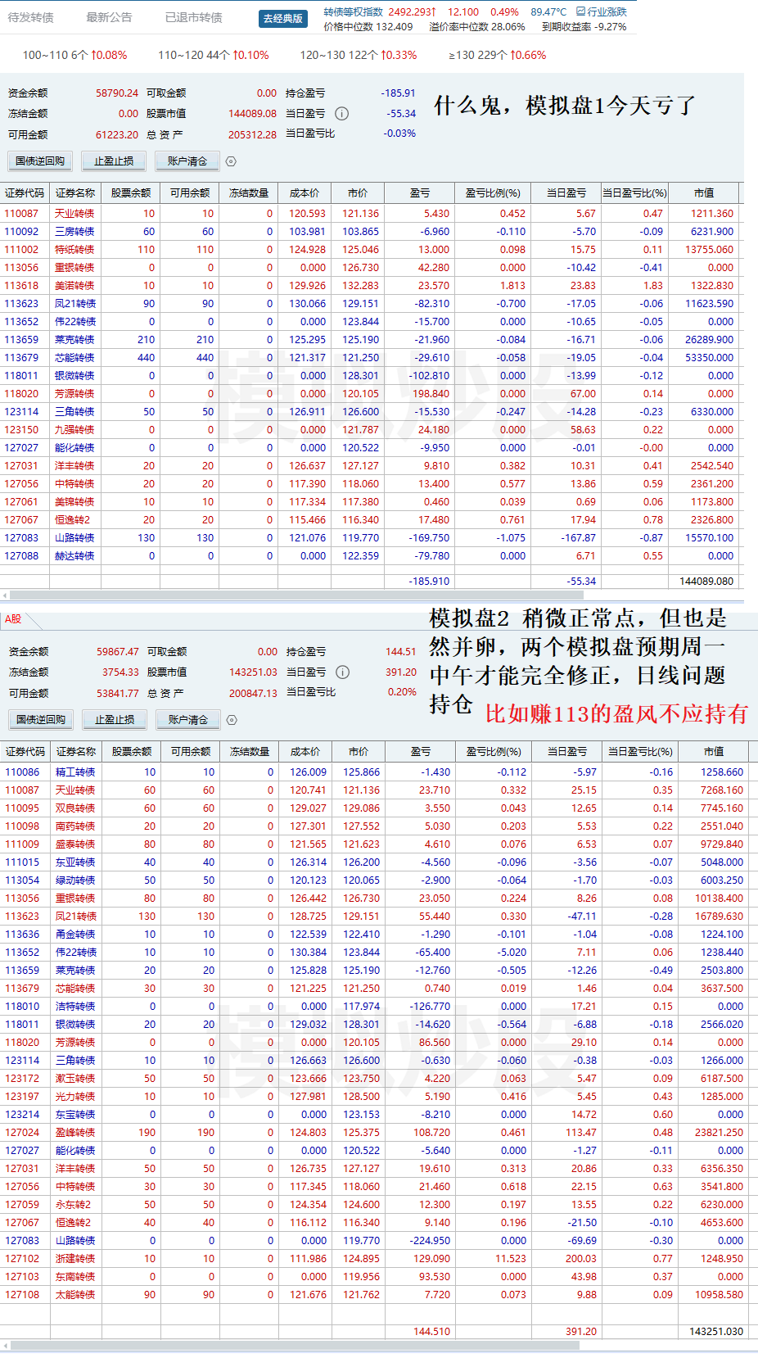Sort upper table by 盈亏比例(%) column header
The height and width of the screenshot is (1358, 758).
click(x=493, y=193)
